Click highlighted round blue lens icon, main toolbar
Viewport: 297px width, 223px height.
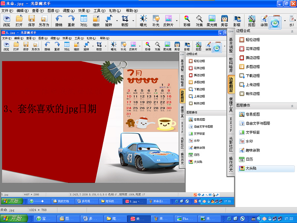coord(275,23)
